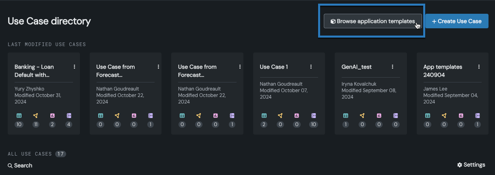The image size is (495, 175).
Task: Click purple notebooks icon on Use Case 1 card
Action: (313, 116)
